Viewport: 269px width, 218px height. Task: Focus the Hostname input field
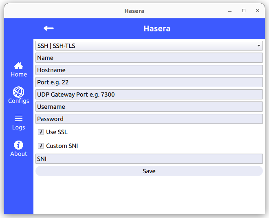149,70
